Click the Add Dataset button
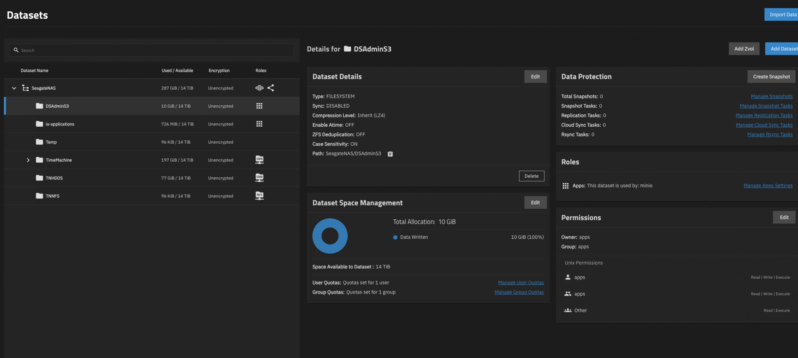Viewport: 798px width, 358px height. [782, 49]
